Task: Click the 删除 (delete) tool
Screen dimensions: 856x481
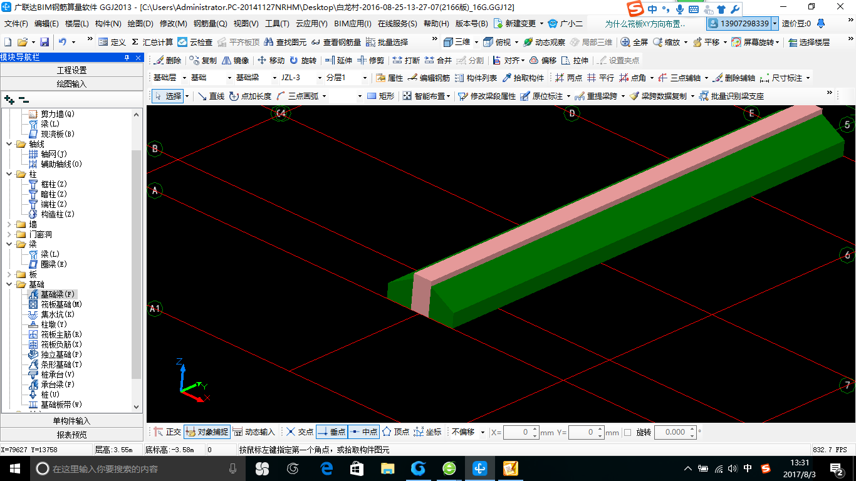Action: point(167,61)
